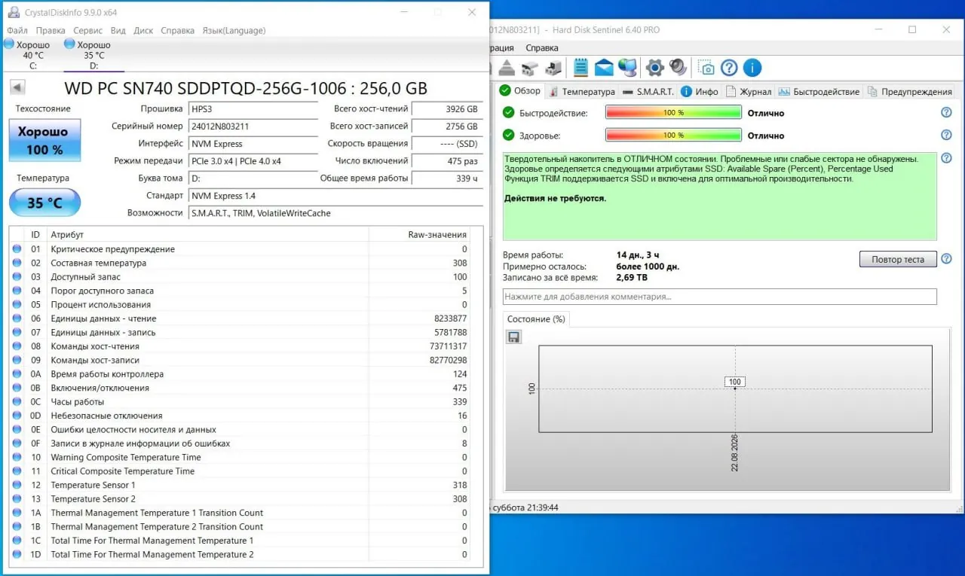This screenshot has height=576, width=965.
Task: Click the help icon beside Быстродействие bar
Action: tap(946, 112)
